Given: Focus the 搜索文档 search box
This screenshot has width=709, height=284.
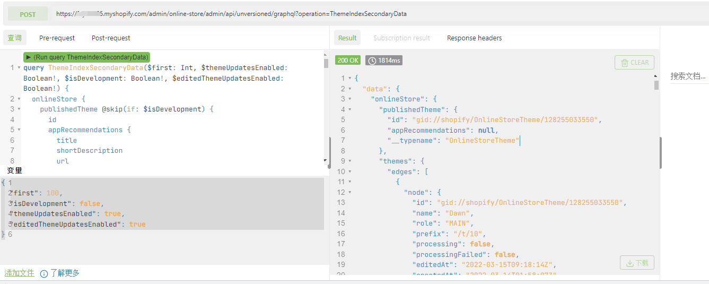Looking at the screenshot, I should coord(688,76).
